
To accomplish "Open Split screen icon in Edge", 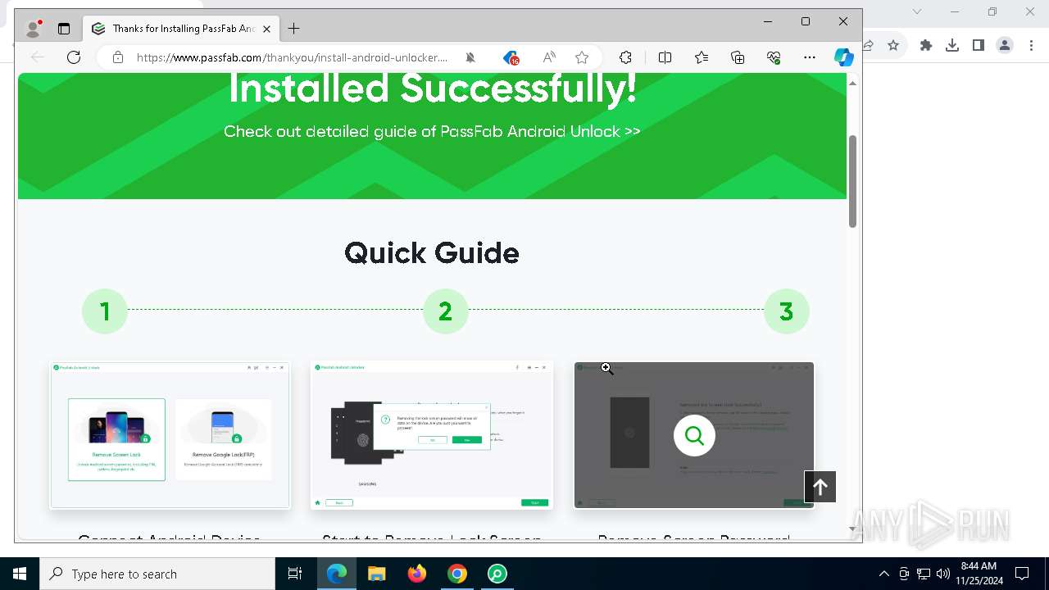I will click(x=665, y=57).
